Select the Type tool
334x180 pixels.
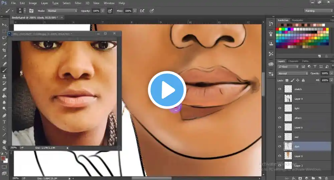click(4, 122)
